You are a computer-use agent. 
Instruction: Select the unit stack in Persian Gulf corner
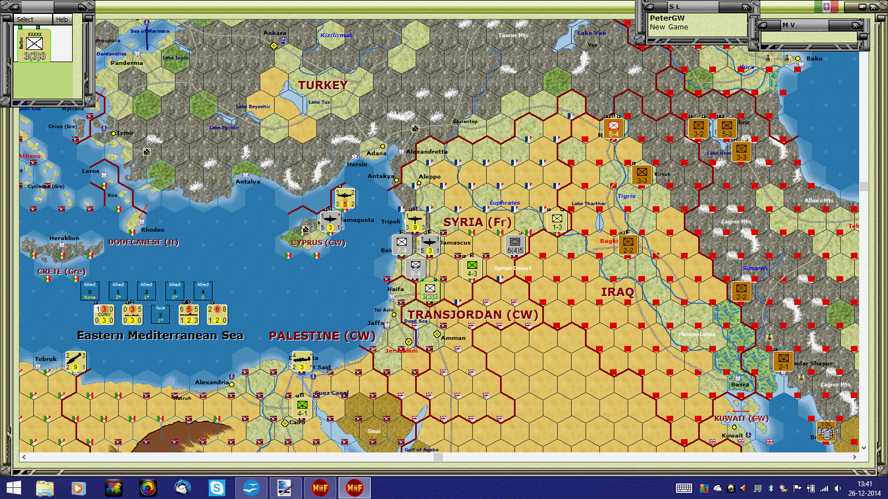pos(826,431)
